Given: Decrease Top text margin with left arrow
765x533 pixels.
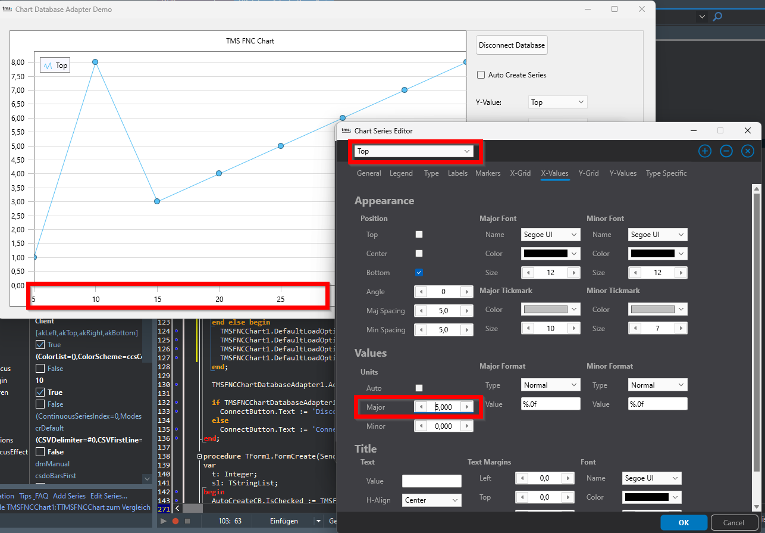Looking at the screenshot, I should pyautogui.click(x=522, y=497).
